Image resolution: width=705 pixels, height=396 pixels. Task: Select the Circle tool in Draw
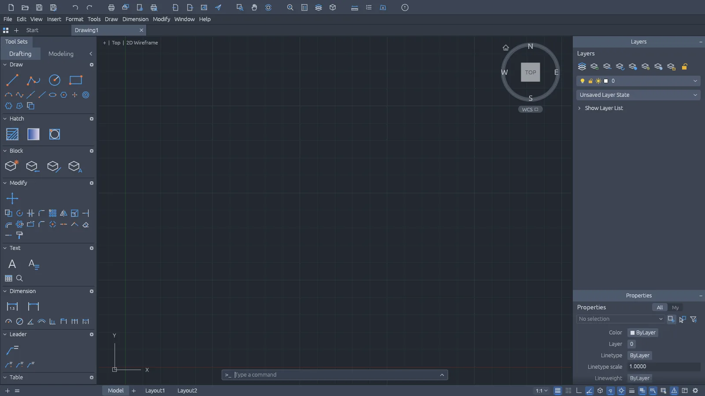pos(55,80)
